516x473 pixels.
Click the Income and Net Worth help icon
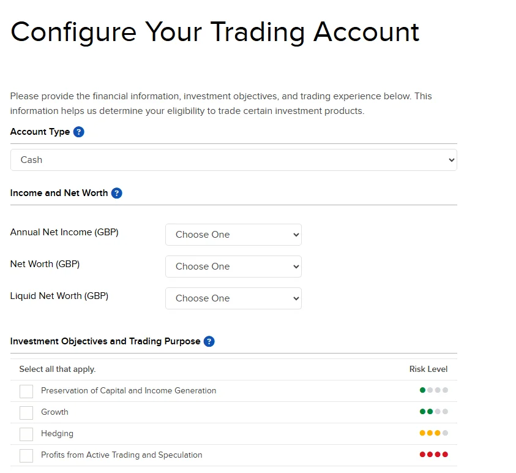116,192
